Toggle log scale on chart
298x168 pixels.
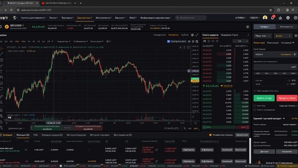(x=190, y=129)
